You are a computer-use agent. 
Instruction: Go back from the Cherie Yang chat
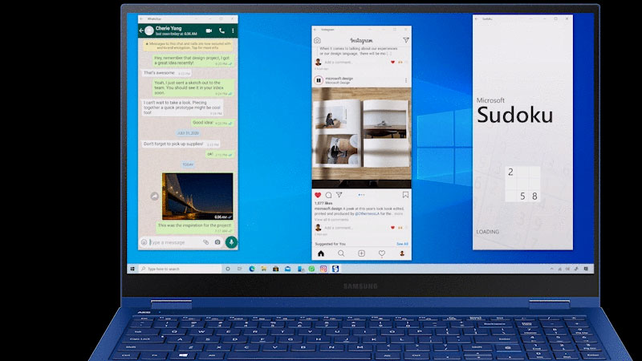(x=141, y=30)
